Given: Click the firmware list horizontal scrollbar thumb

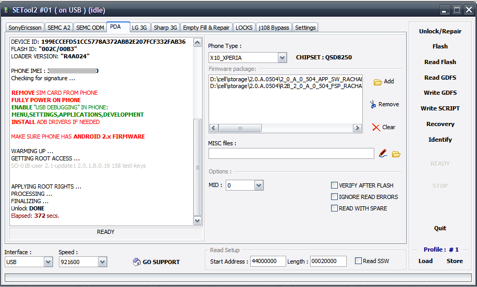Looking at the screenshot, I should [240, 128].
